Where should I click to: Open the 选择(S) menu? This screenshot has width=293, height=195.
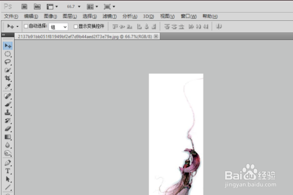point(90,17)
